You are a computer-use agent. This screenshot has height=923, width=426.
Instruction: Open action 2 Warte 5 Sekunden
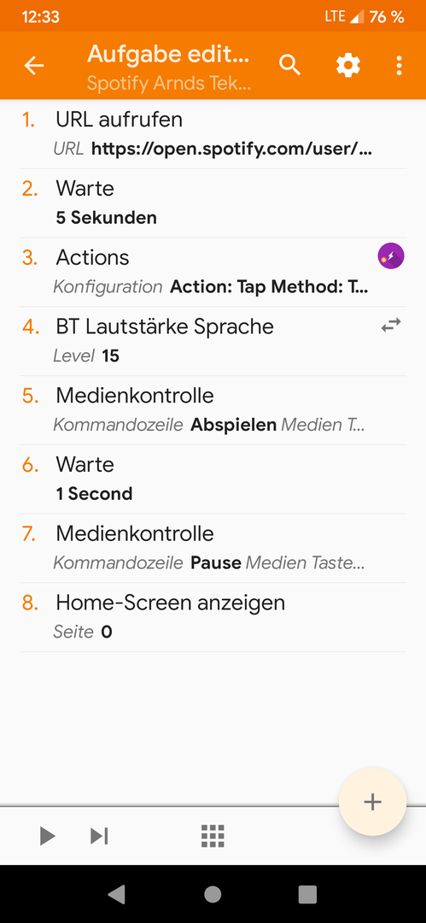[x=213, y=203]
